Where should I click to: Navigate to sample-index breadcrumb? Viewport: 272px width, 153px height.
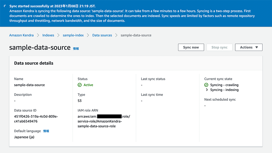click(73, 35)
